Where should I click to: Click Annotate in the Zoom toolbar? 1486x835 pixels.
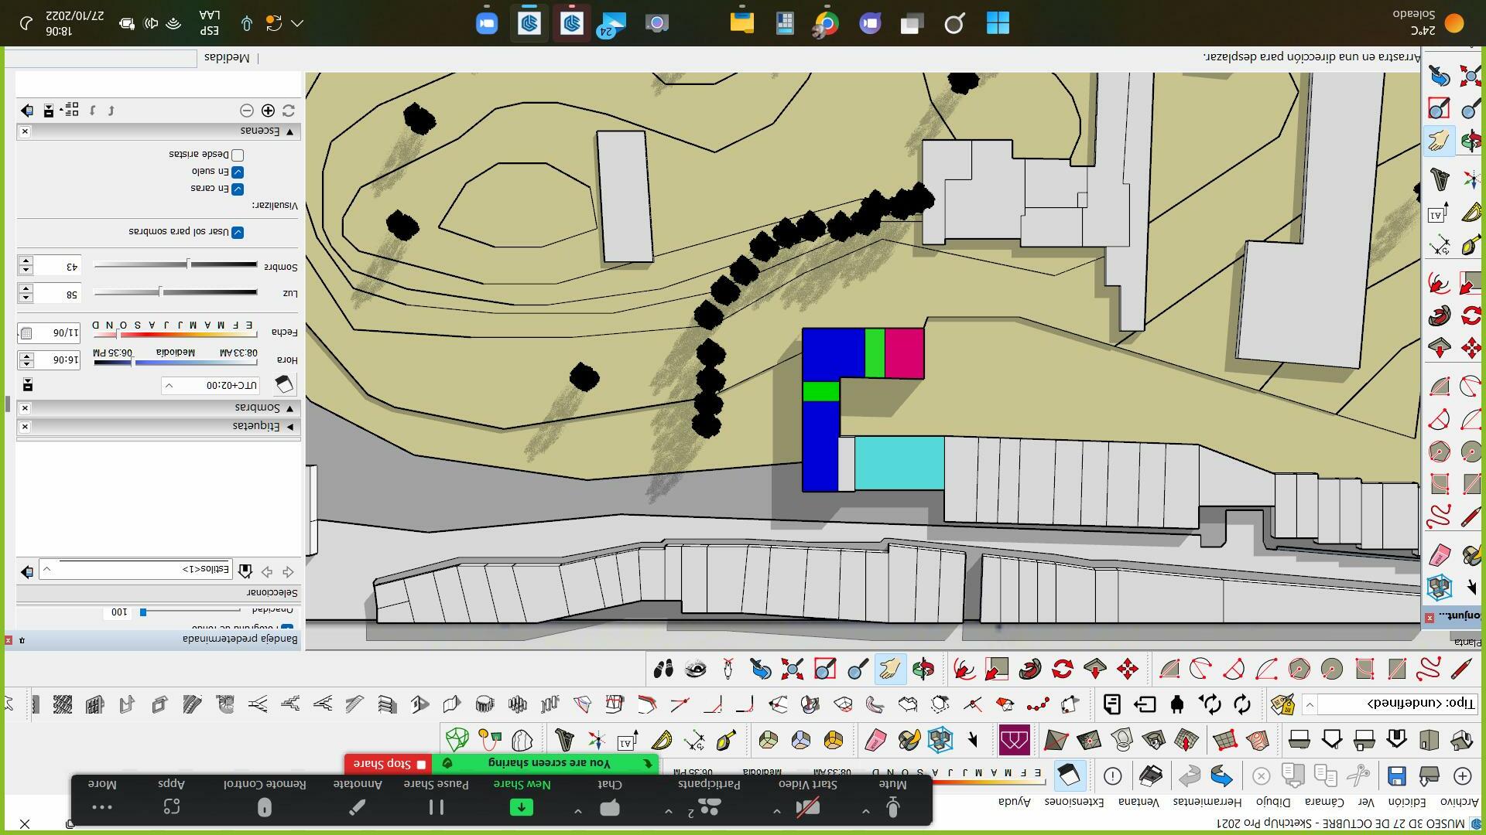tap(358, 796)
